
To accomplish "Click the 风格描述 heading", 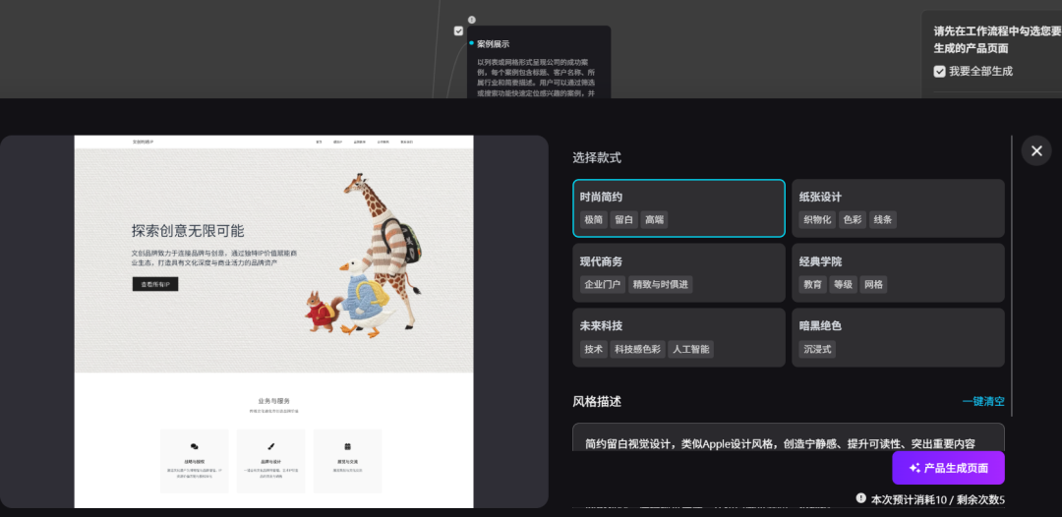I will coord(597,401).
